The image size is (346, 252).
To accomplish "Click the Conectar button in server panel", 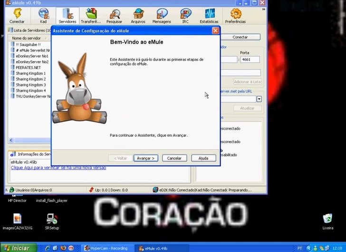I will click(x=240, y=37).
